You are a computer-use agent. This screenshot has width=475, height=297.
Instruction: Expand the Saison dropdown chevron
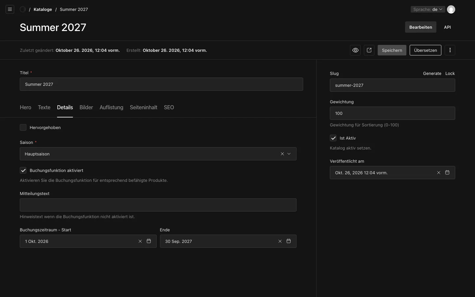(289, 154)
